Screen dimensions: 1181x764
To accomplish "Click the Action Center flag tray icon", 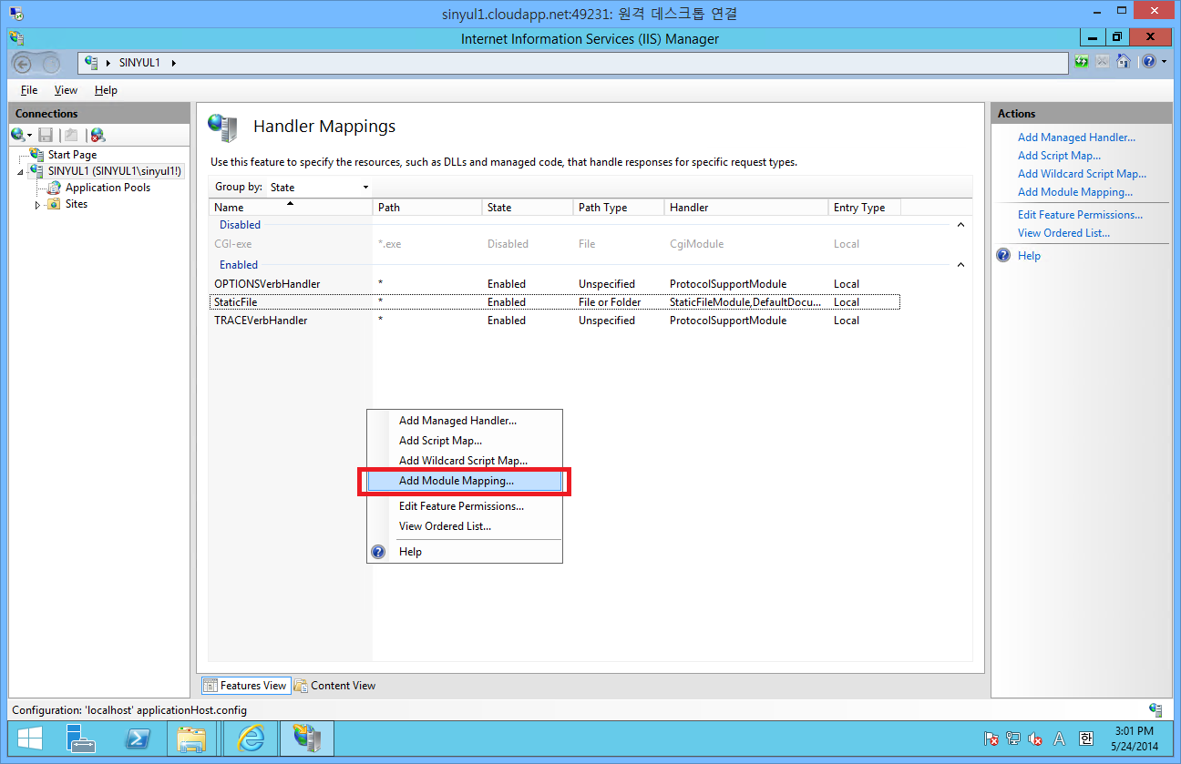I will (991, 739).
